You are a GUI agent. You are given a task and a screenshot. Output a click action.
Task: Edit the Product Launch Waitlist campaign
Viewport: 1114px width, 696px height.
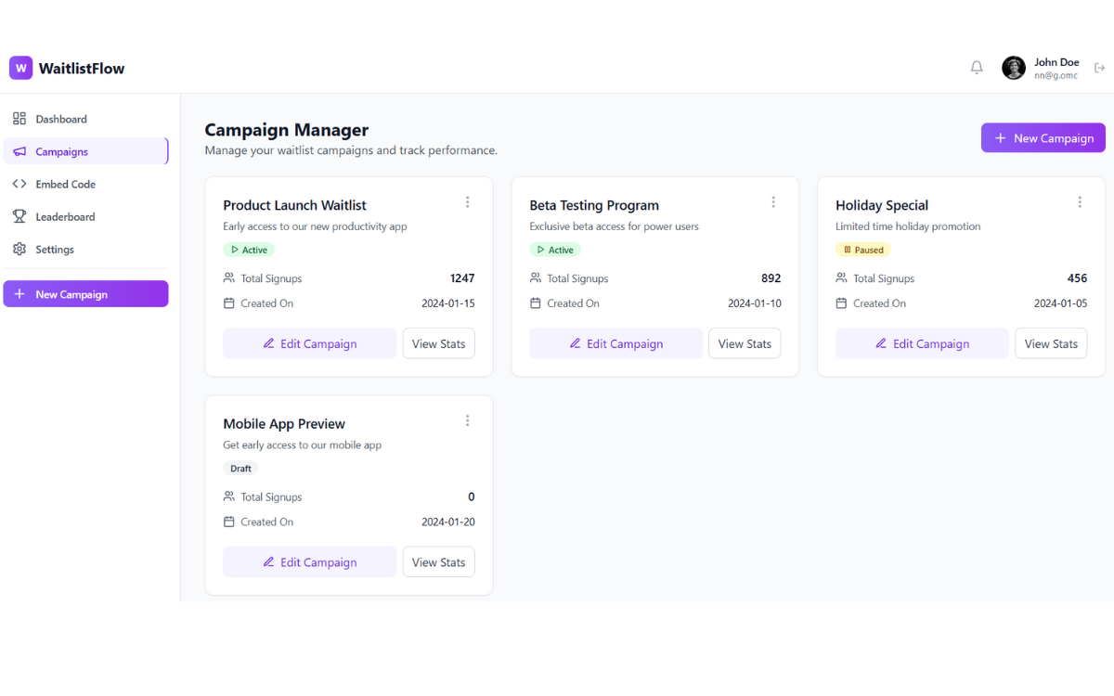309,343
